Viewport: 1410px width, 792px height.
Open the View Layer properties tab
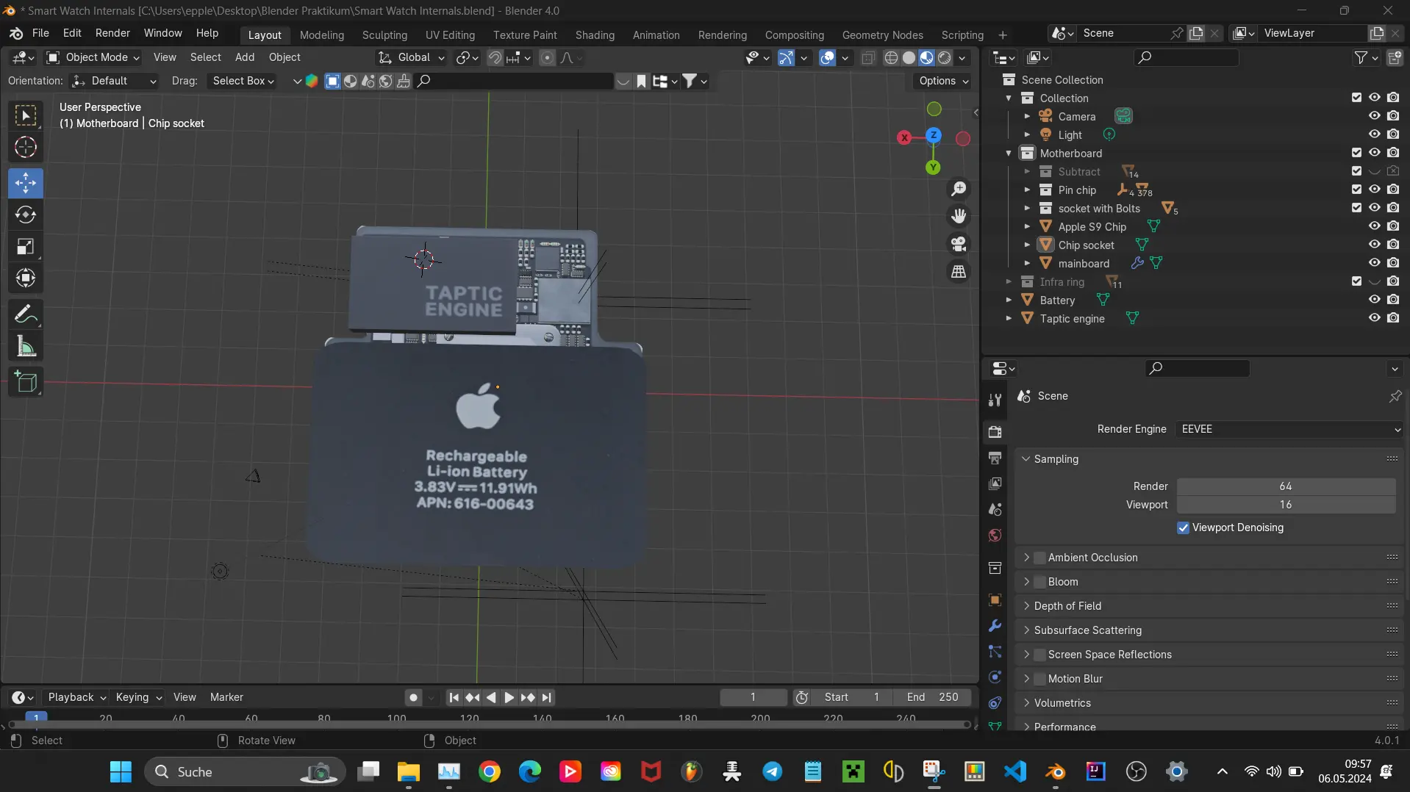(995, 483)
